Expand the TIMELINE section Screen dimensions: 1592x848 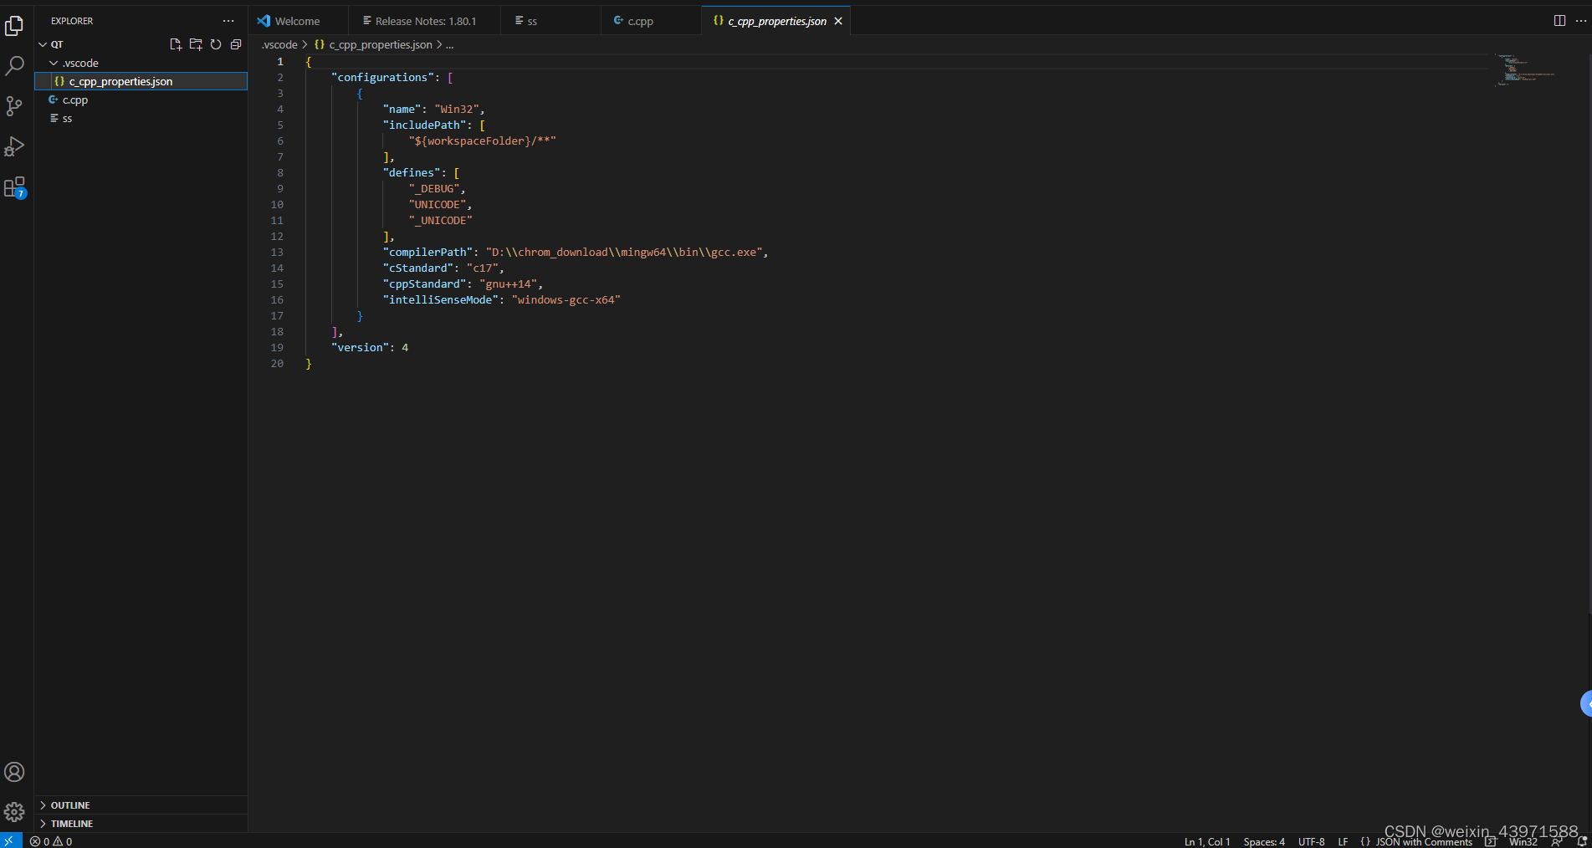pyautogui.click(x=141, y=824)
